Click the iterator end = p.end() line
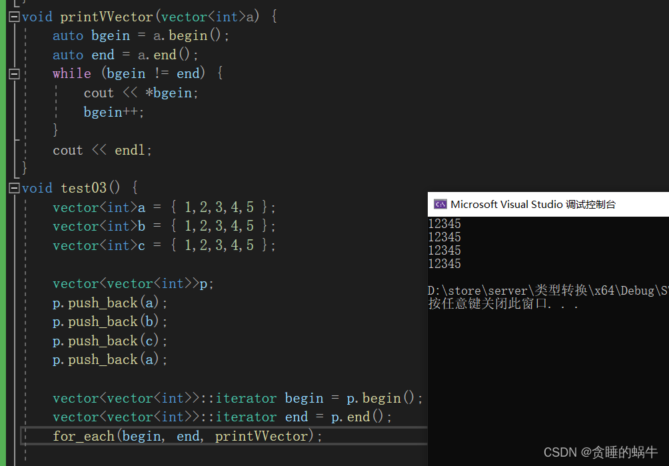669x466 pixels. point(223,417)
